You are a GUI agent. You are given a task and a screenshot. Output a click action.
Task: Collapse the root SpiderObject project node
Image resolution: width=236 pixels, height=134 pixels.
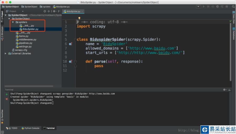pos(6,15)
